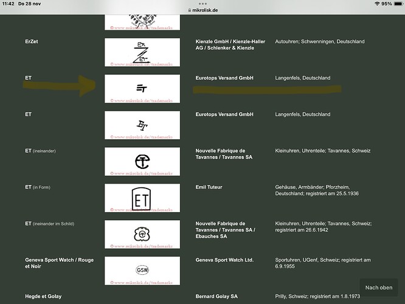Select 'Prilly, Schweiz; registriert am 1.8.1973'
The width and height of the screenshot is (405, 304).
(317, 297)
